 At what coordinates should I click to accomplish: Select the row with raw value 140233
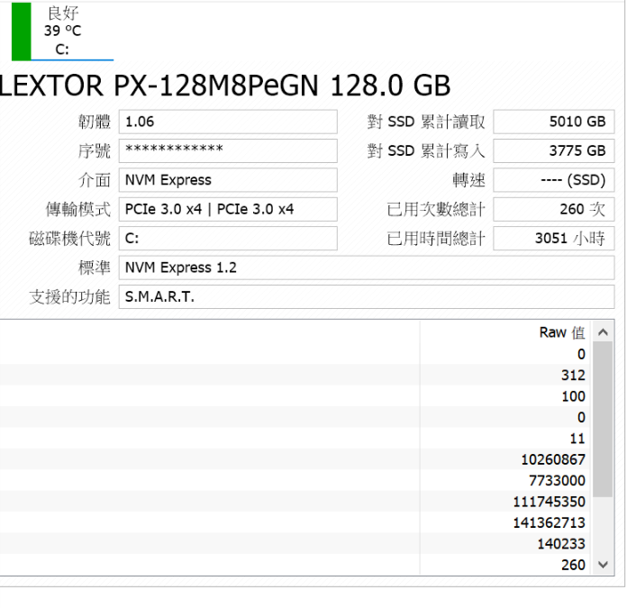[x=295, y=544]
